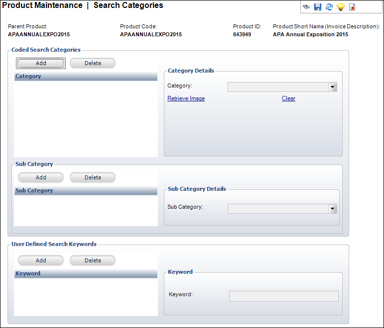Image resolution: width=384 pixels, height=328 pixels.
Task: Select Product ID value 643949
Action: click(x=242, y=34)
